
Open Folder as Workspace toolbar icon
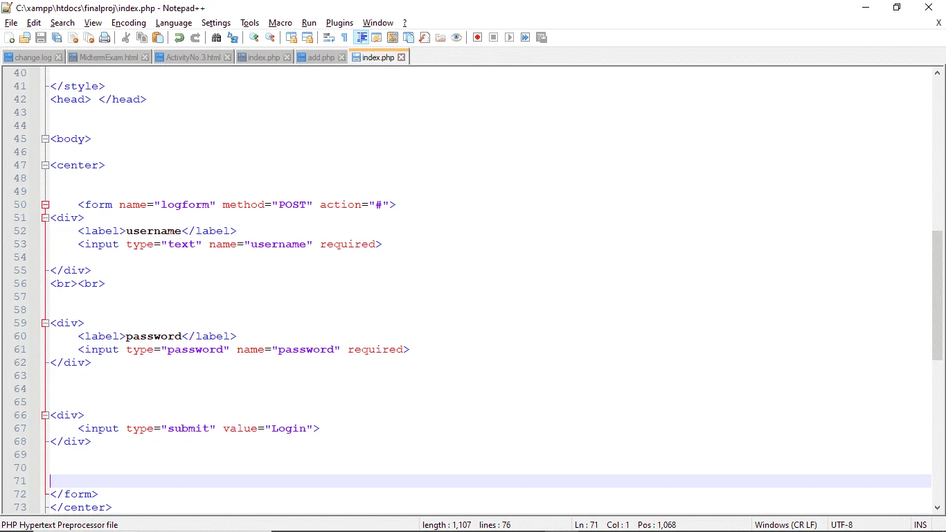point(440,37)
